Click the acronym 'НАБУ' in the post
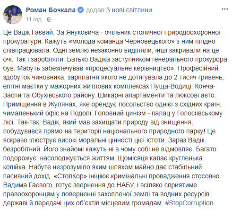Screen dimensions: 232x210 click(125, 185)
